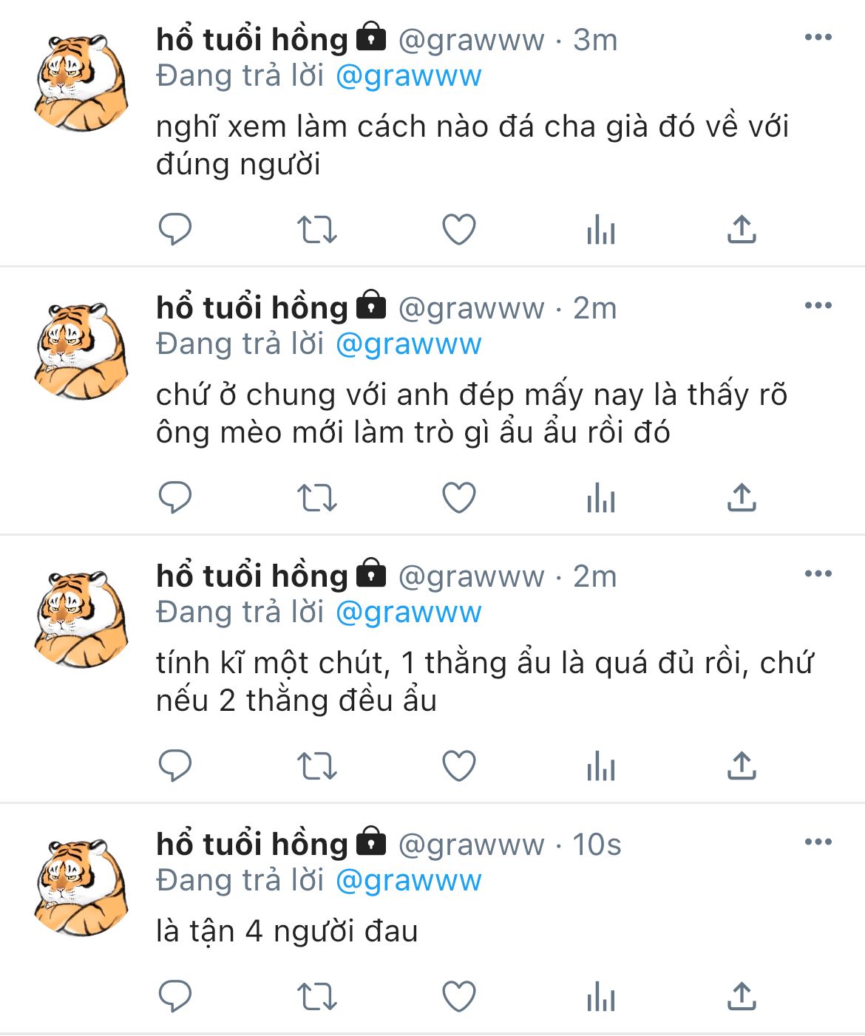Open @grawww reply link in 10s tweet

[x=409, y=882]
